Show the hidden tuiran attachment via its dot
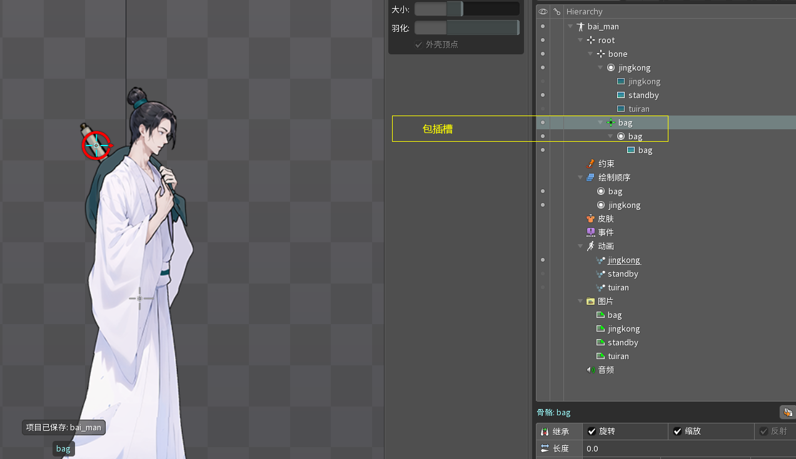This screenshot has height=459, width=796. click(x=543, y=109)
